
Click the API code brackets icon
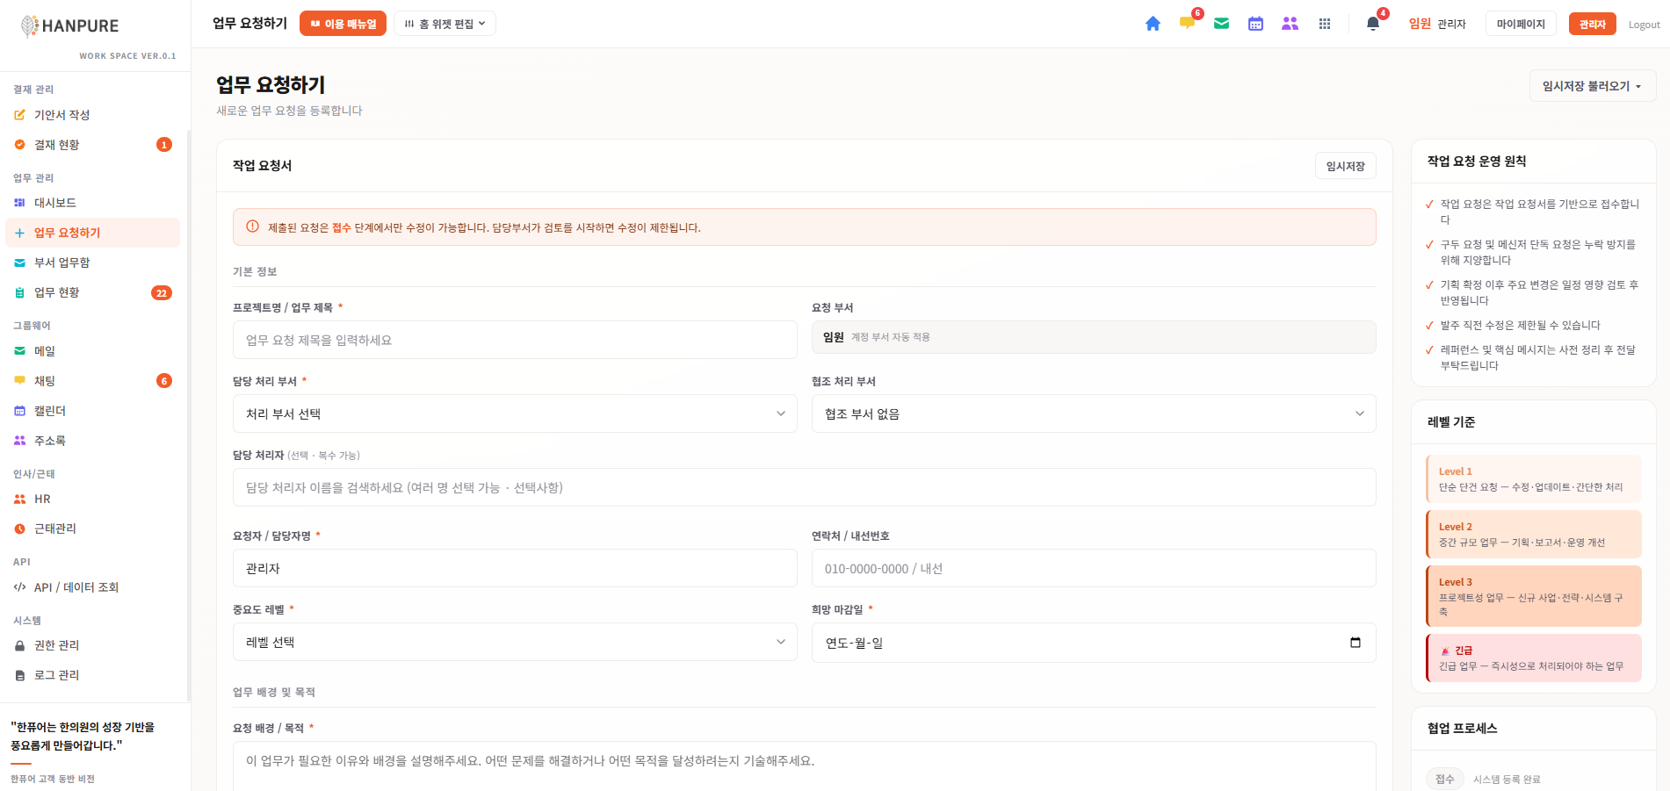(x=19, y=587)
